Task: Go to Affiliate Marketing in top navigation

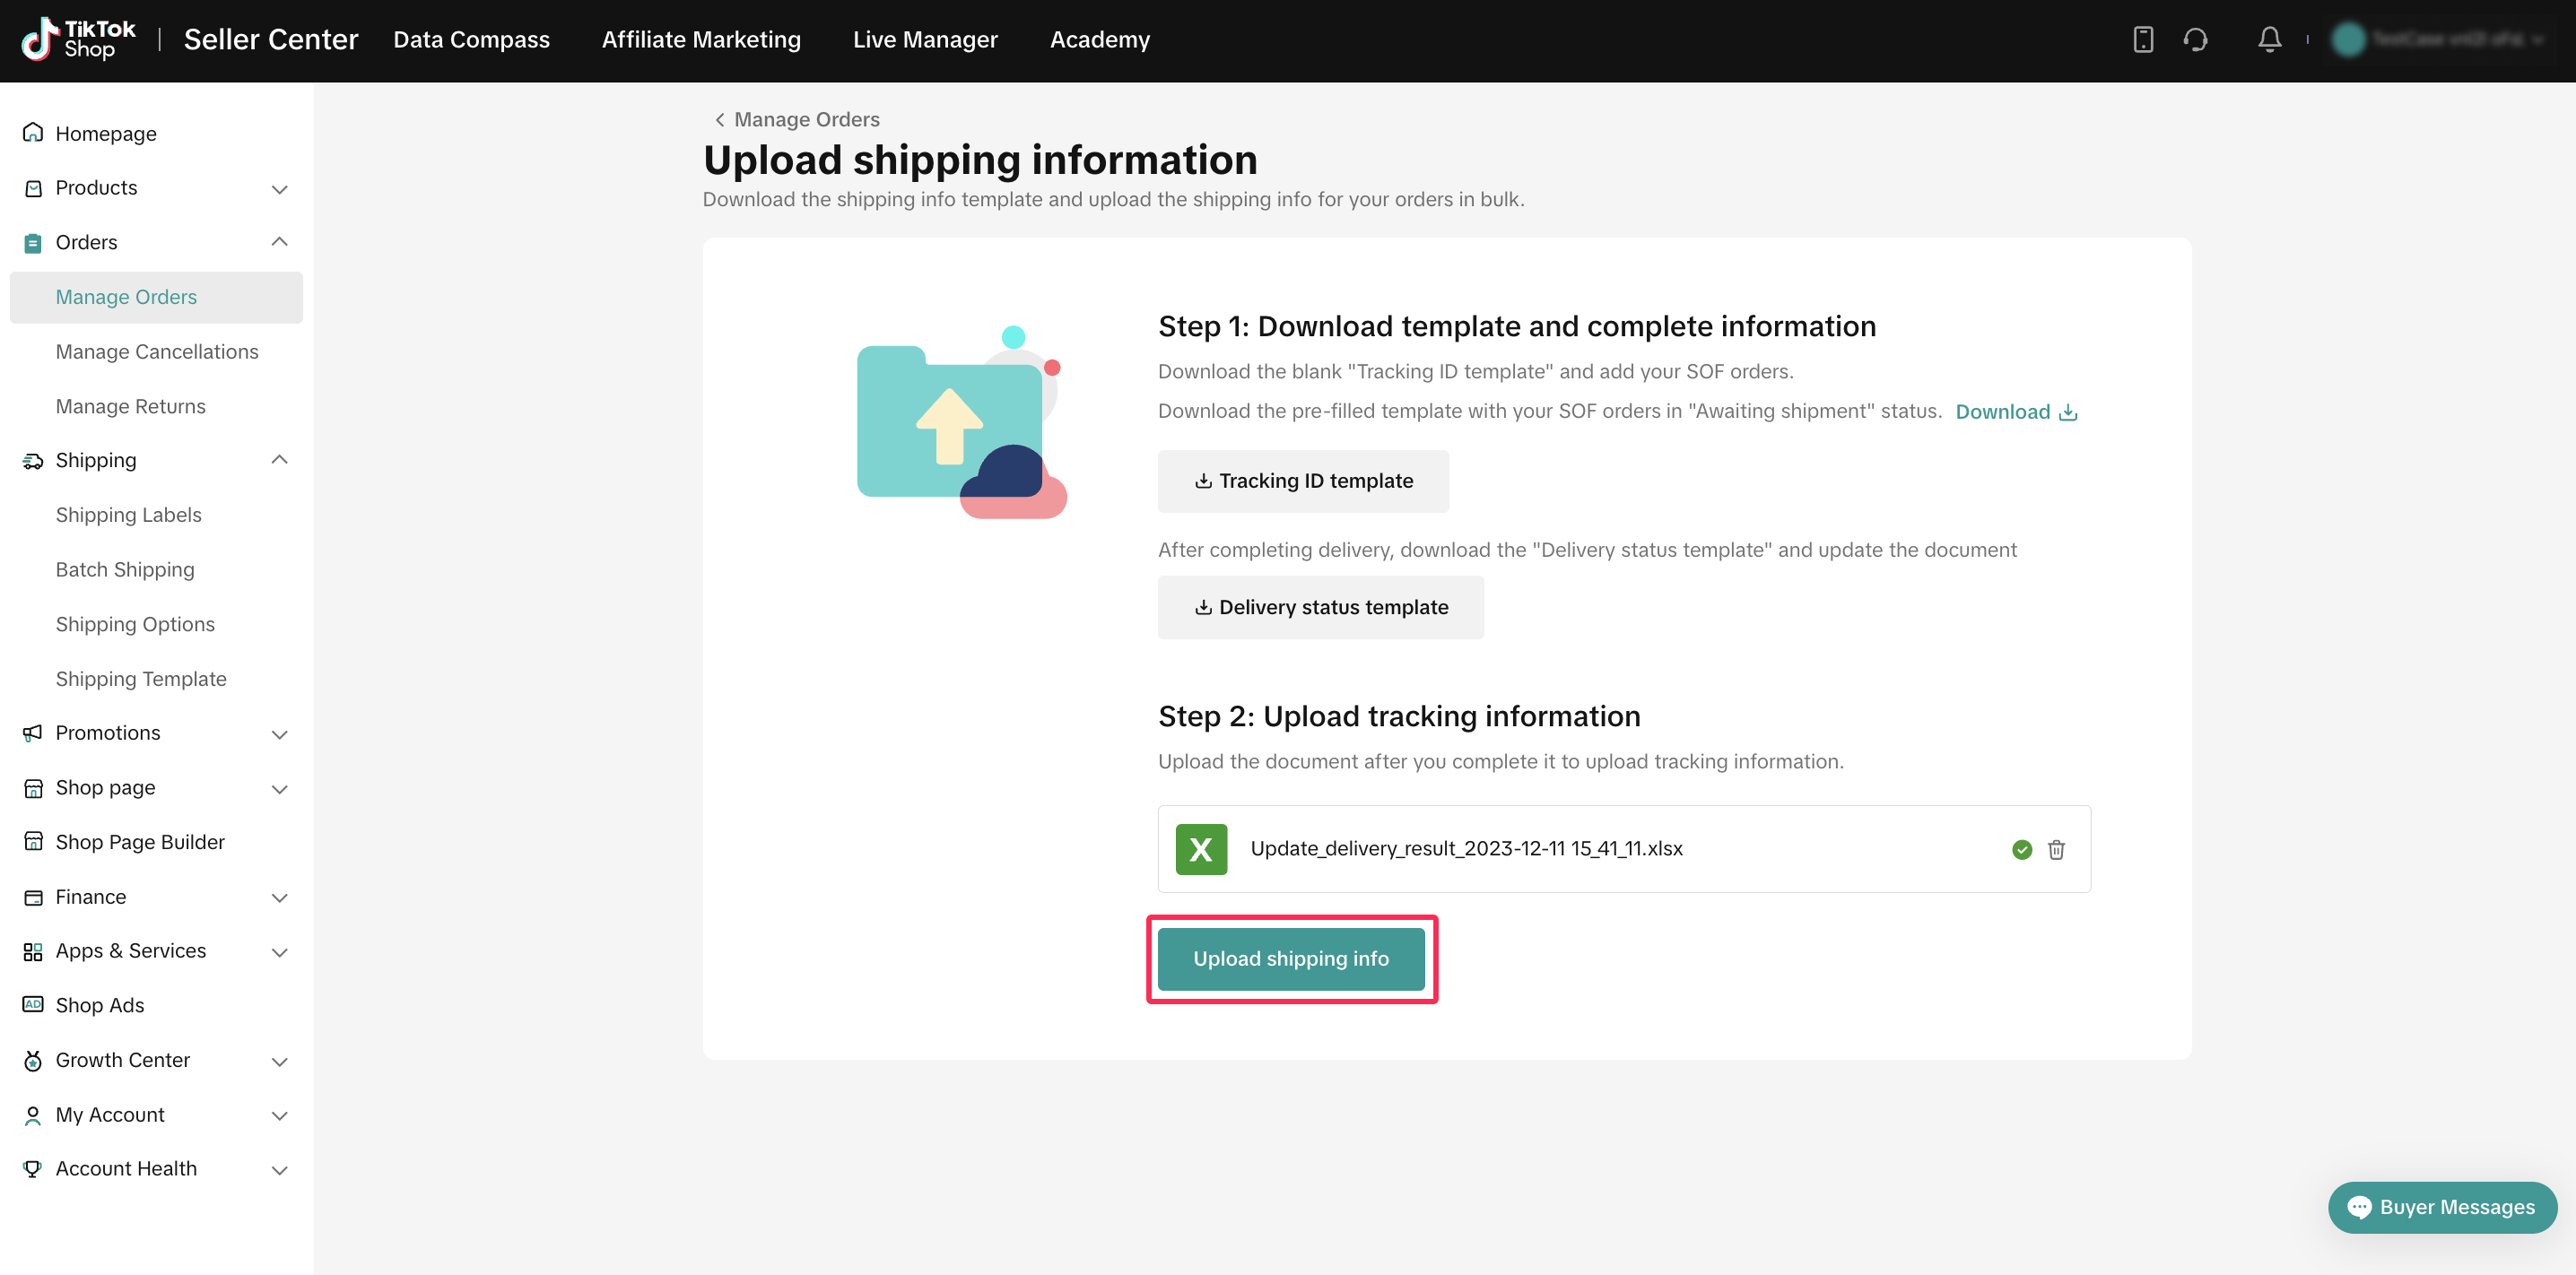Action: (x=701, y=40)
